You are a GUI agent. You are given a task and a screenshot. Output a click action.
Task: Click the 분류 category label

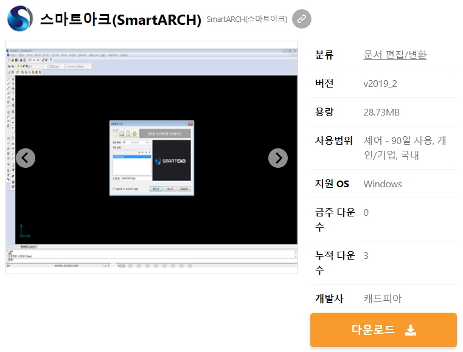click(324, 55)
